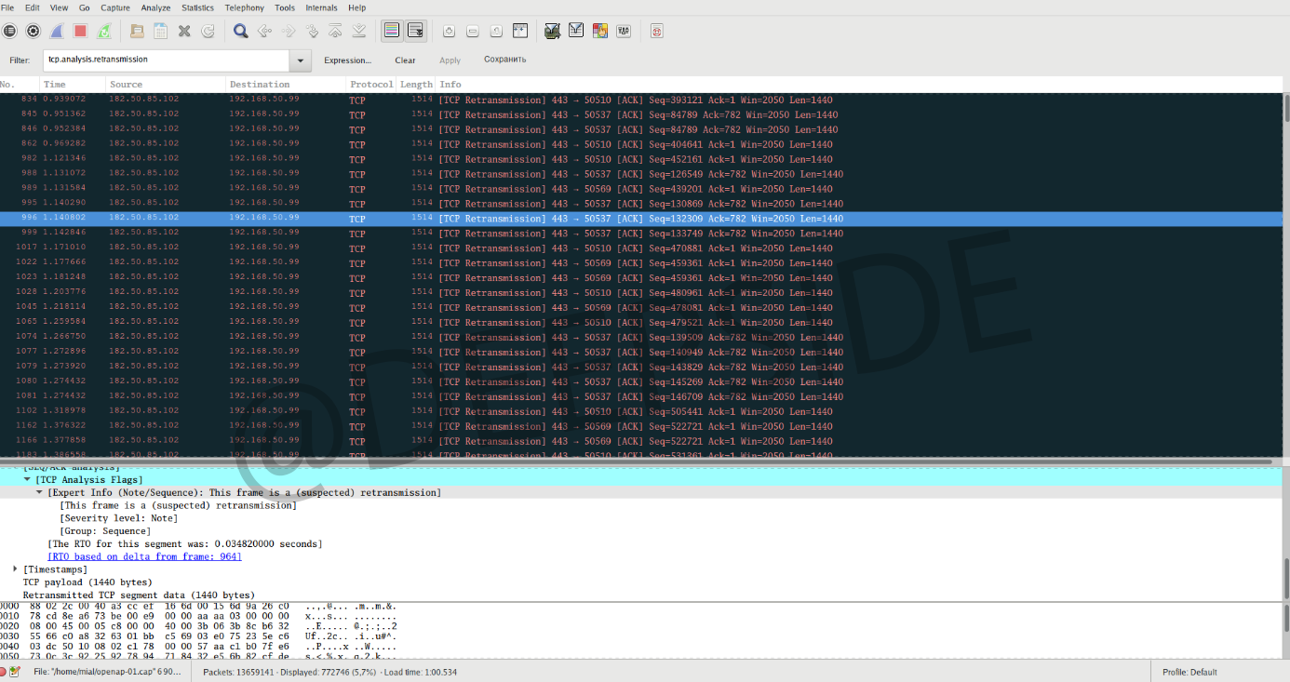Open capture options gear icon

coord(34,31)
